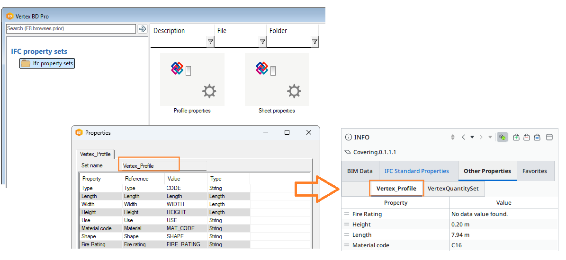566x260 pixels.
Task: Click the remove from basket minus icon
Action: 527,137
